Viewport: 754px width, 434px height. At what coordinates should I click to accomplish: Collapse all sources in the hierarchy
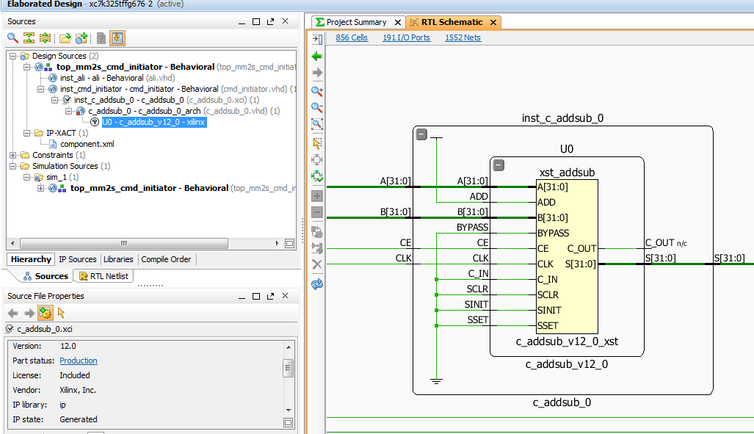pos(29,38)
